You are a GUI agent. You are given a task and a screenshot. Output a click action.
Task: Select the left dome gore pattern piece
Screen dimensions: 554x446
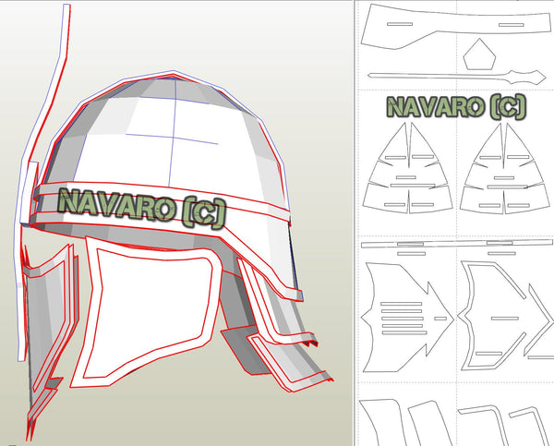coord(408,169)
